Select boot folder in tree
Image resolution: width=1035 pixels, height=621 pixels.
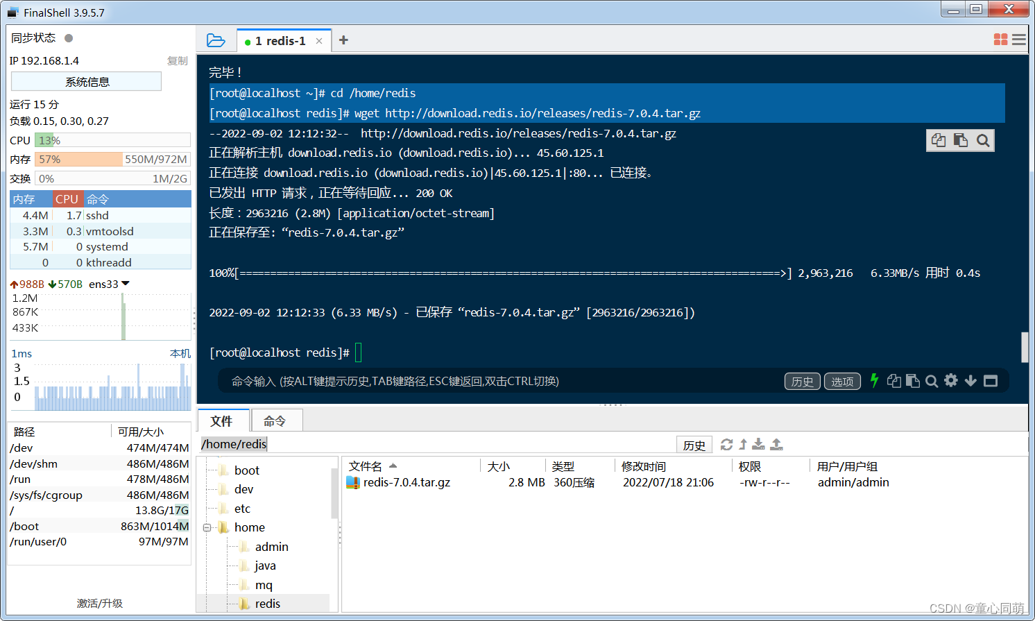246,470
